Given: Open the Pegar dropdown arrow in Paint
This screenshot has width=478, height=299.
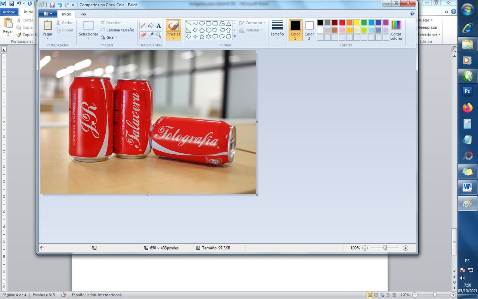Looking at the screenshot, I should click(47, 38).
